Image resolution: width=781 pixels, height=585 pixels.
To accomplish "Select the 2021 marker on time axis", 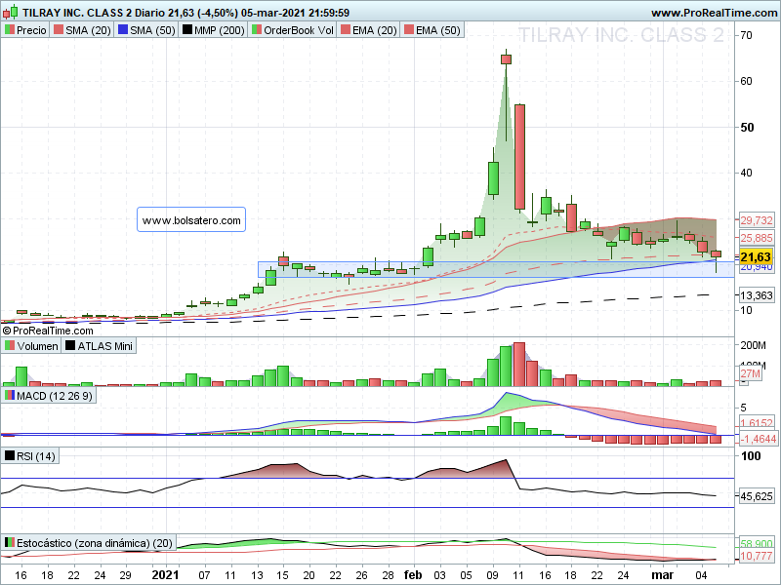I will 165,575.
